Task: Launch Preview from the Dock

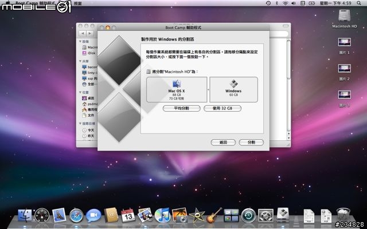Action: [145, 215]
